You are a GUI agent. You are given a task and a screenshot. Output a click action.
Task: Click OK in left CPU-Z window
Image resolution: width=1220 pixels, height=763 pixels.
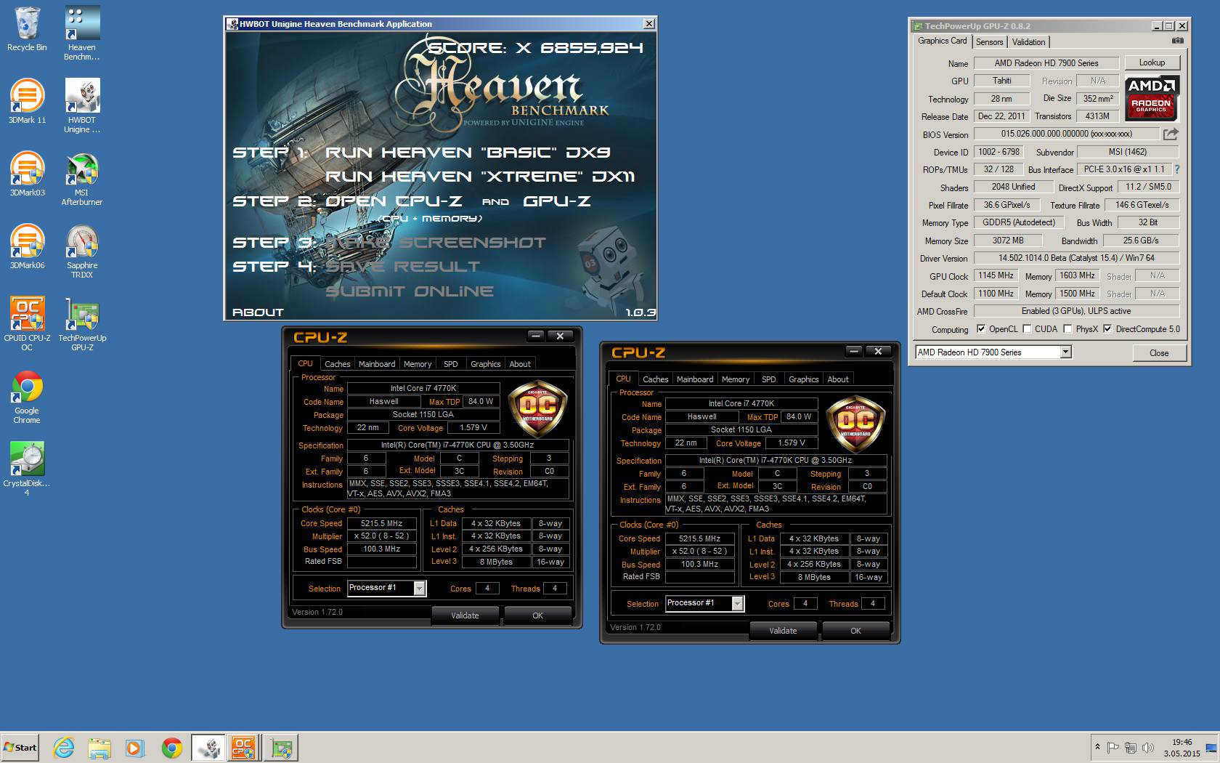point(537,615)
